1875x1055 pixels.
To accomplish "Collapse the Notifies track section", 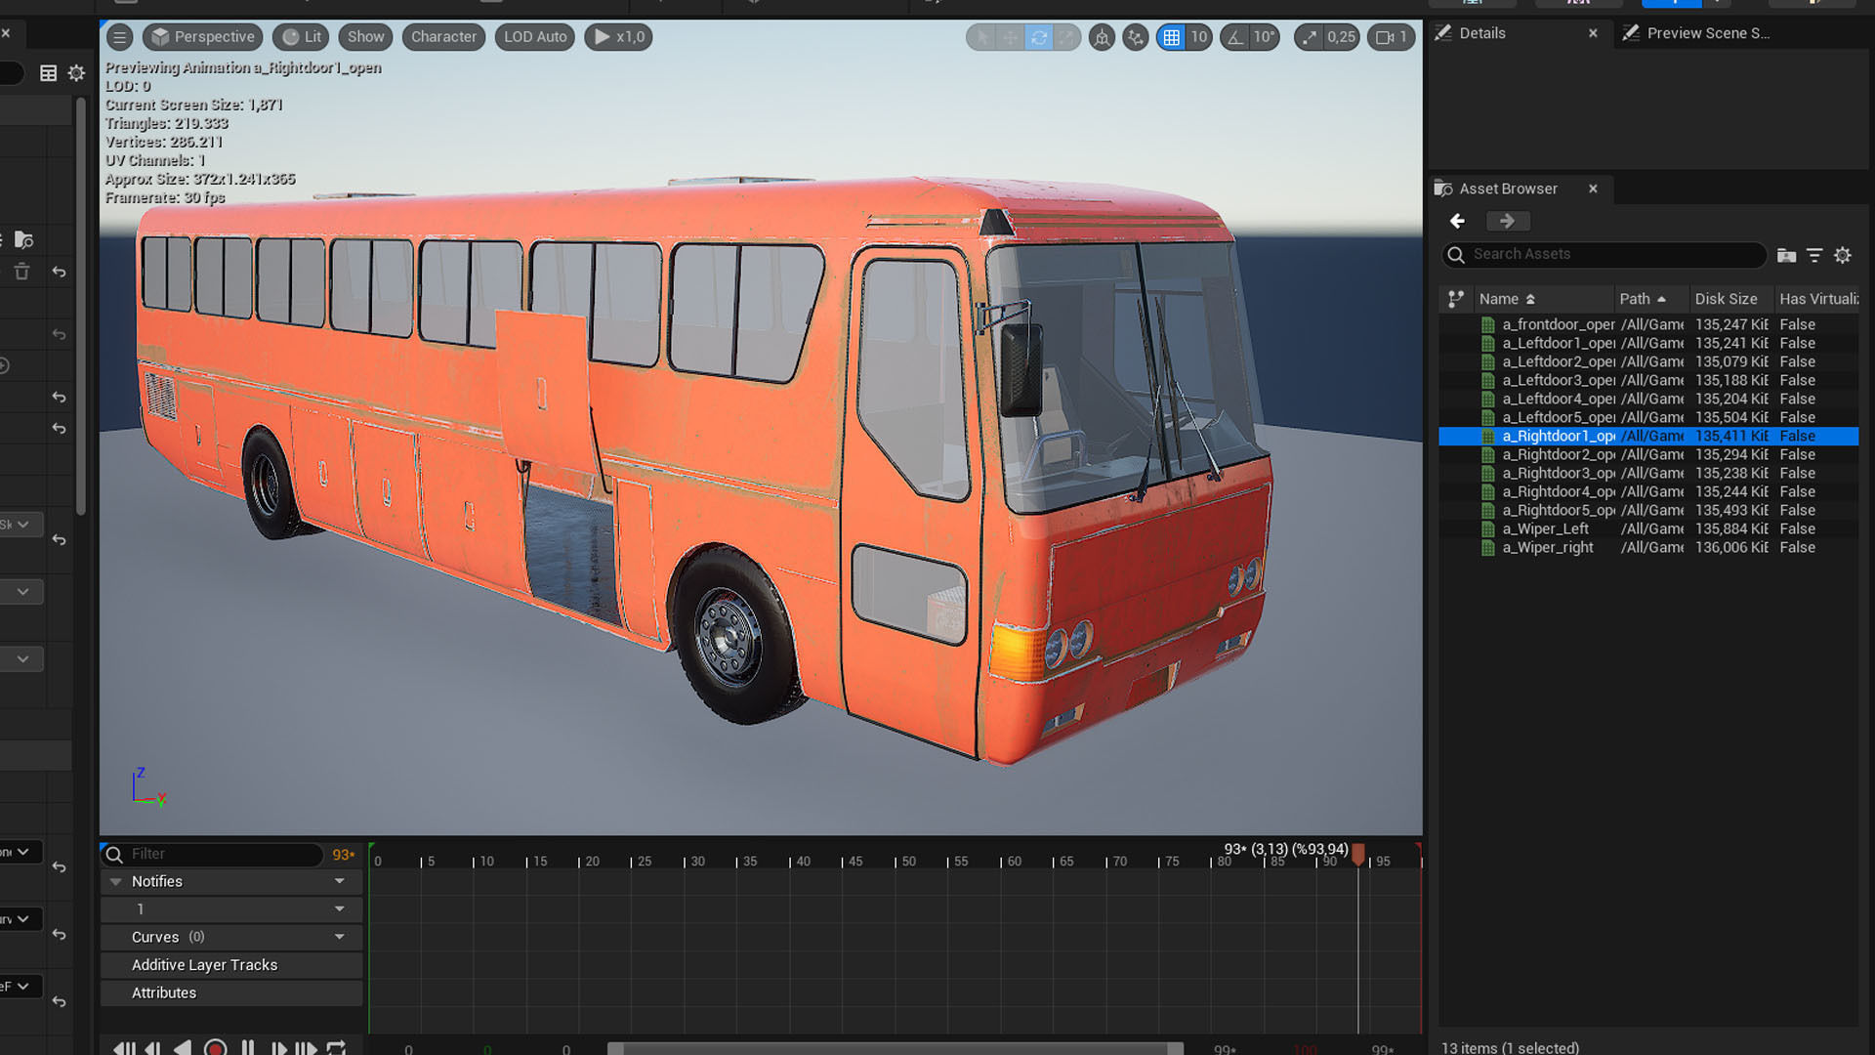I will [116, 881].
